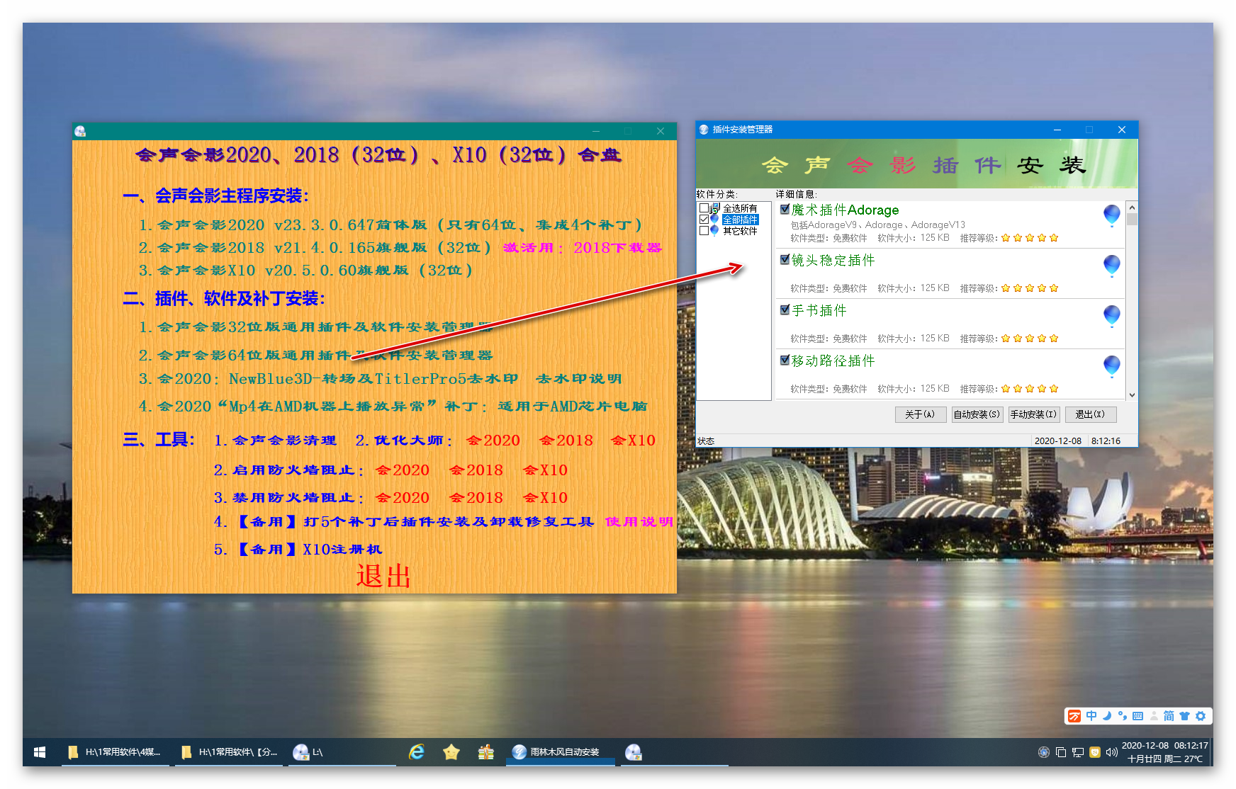This screenshot has width=1236, height=789.
Task: Open 会声会影X10 v20.5.0.60旗舰版 installer link
Action: (305, 271)
